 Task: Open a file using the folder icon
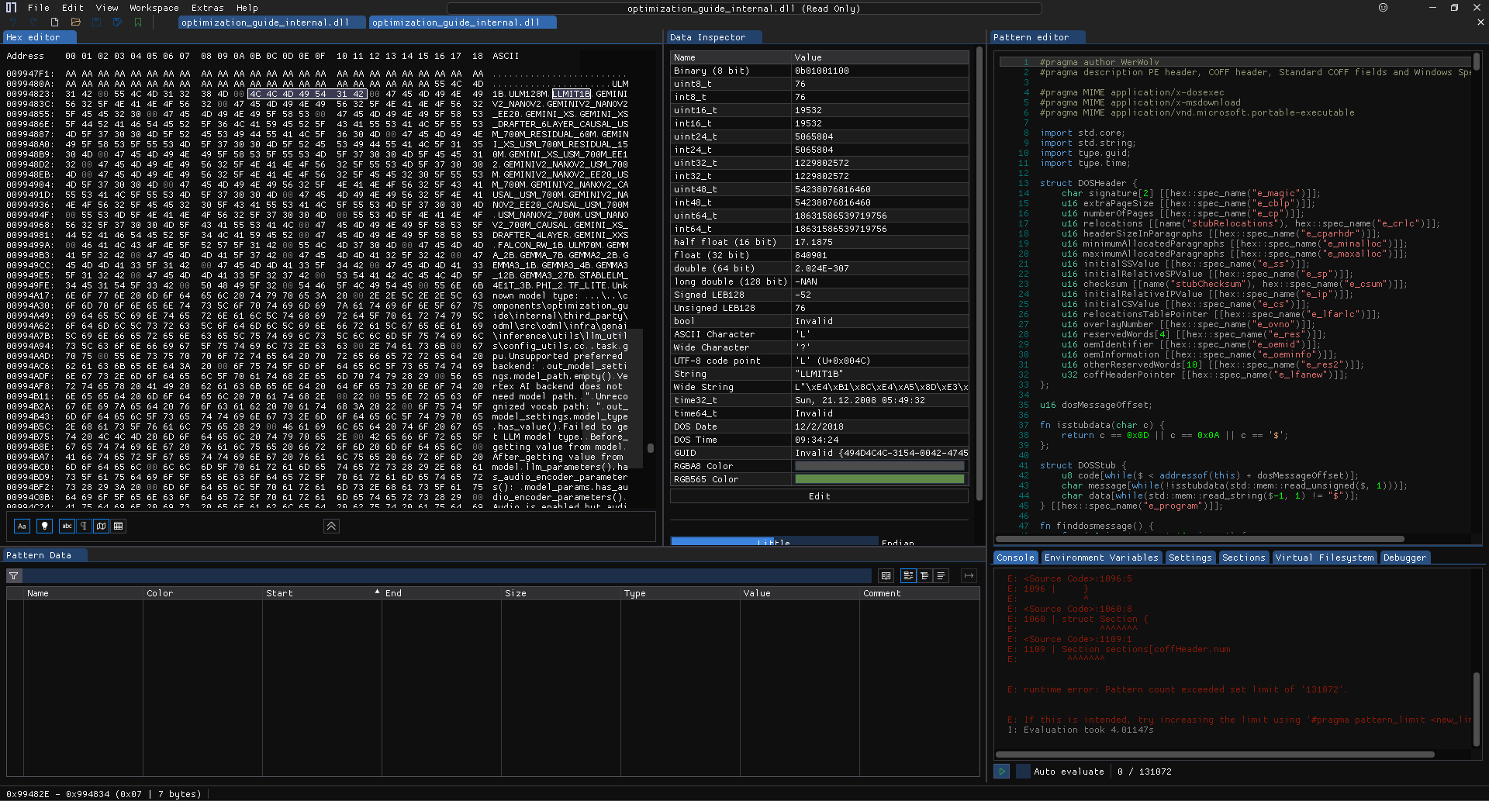point(75,22)
